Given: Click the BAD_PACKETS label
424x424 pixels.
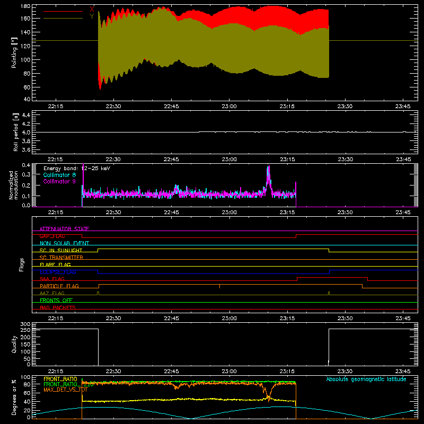Looking at the screenshot, I should [x=58, y=307].
